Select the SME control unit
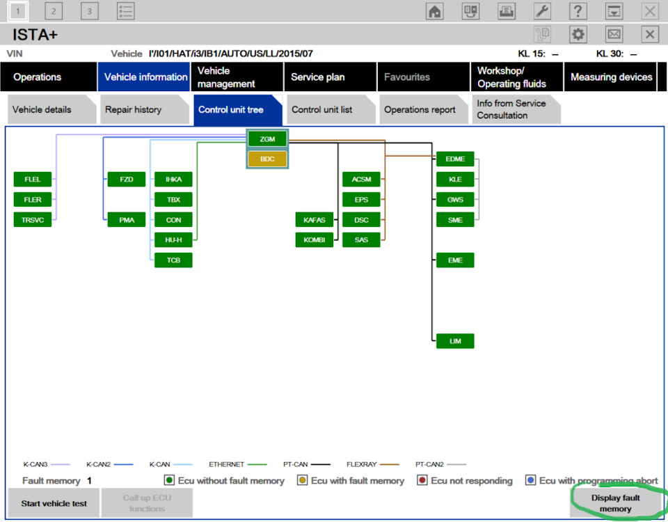Viewport: 668px width, 522px height. [x=455, y=220]
